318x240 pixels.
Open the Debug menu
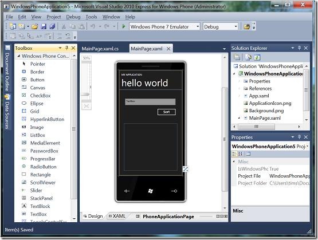[73, 17]
